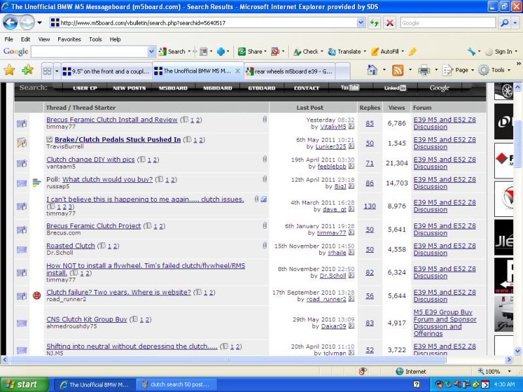Click the Home page icon
This screenshot has width=523, height=392.
[x=372, y=70]
